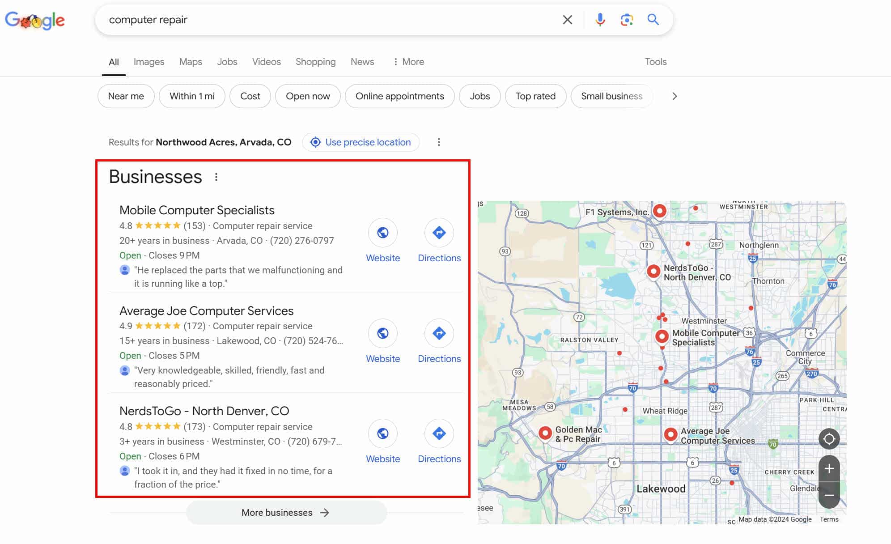891x544 pixels.
Task: Click "Open · Closes 6 PM" hours text
Action: pyautogui.click(x=159, y=456)
